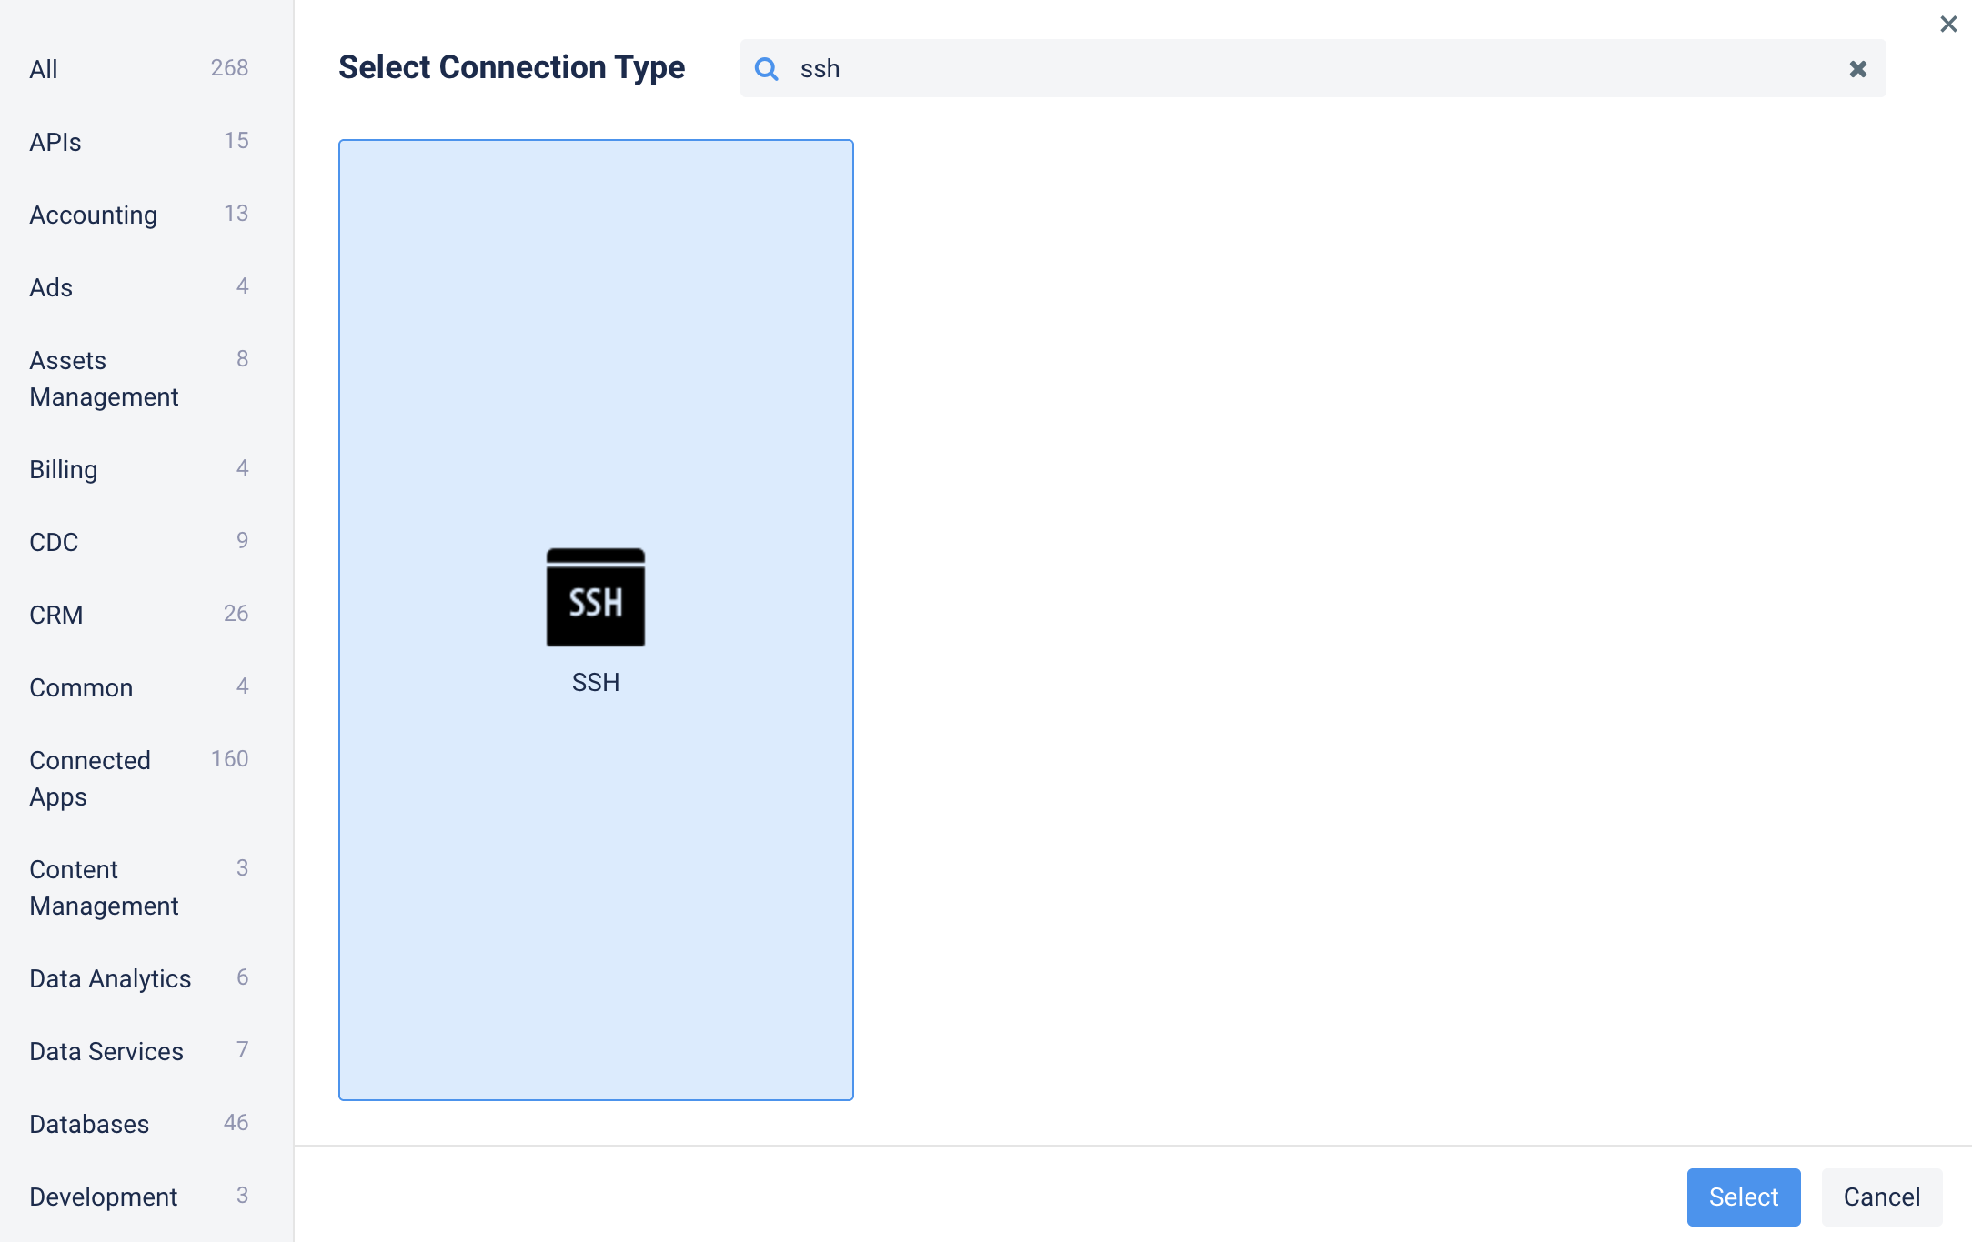Open the Assets Management category
This screenshot has height=1242, width=1972.
pyautogui.click(x=103, y=378)
